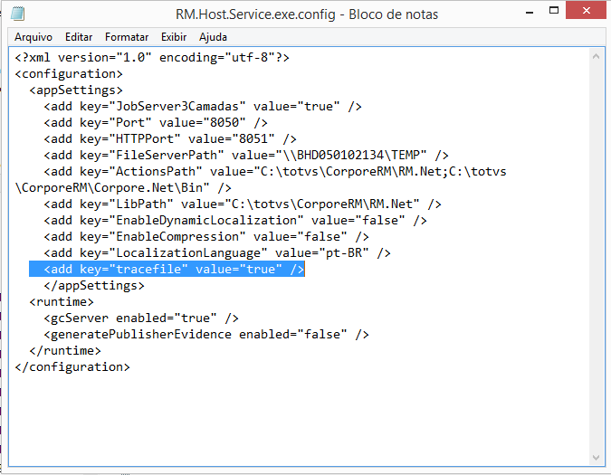Click the LibPath key line
This screenshot has width=611, height=475.
[243, 204]
